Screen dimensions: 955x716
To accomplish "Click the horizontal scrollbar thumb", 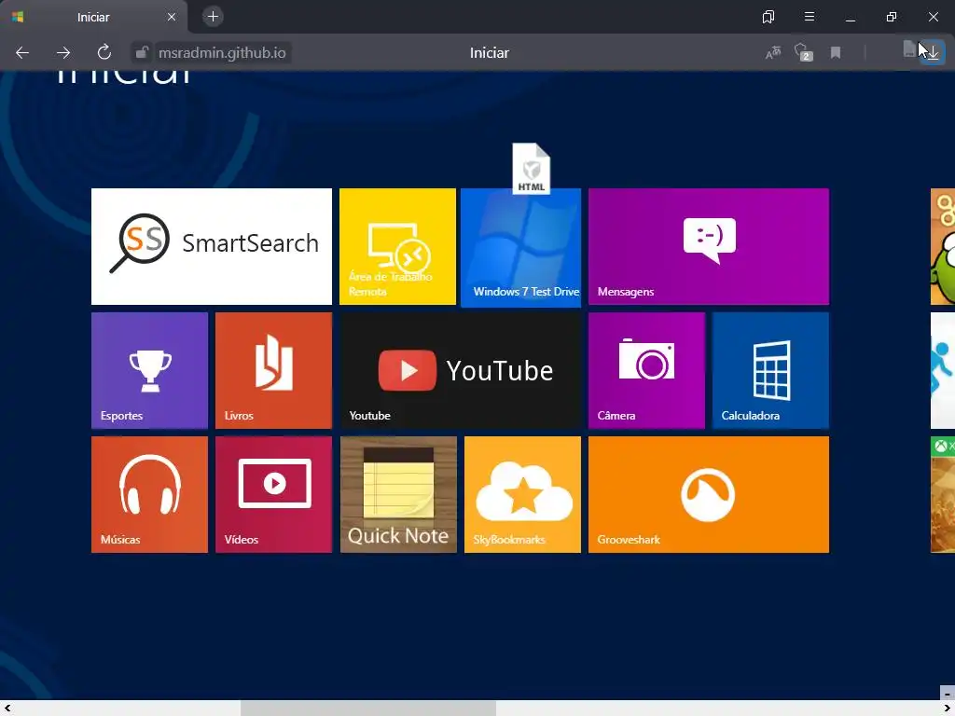I will 368,709.
